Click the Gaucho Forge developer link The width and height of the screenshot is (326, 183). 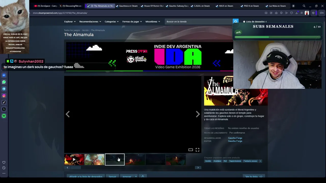pyautogui.click(x=235, y=138)
